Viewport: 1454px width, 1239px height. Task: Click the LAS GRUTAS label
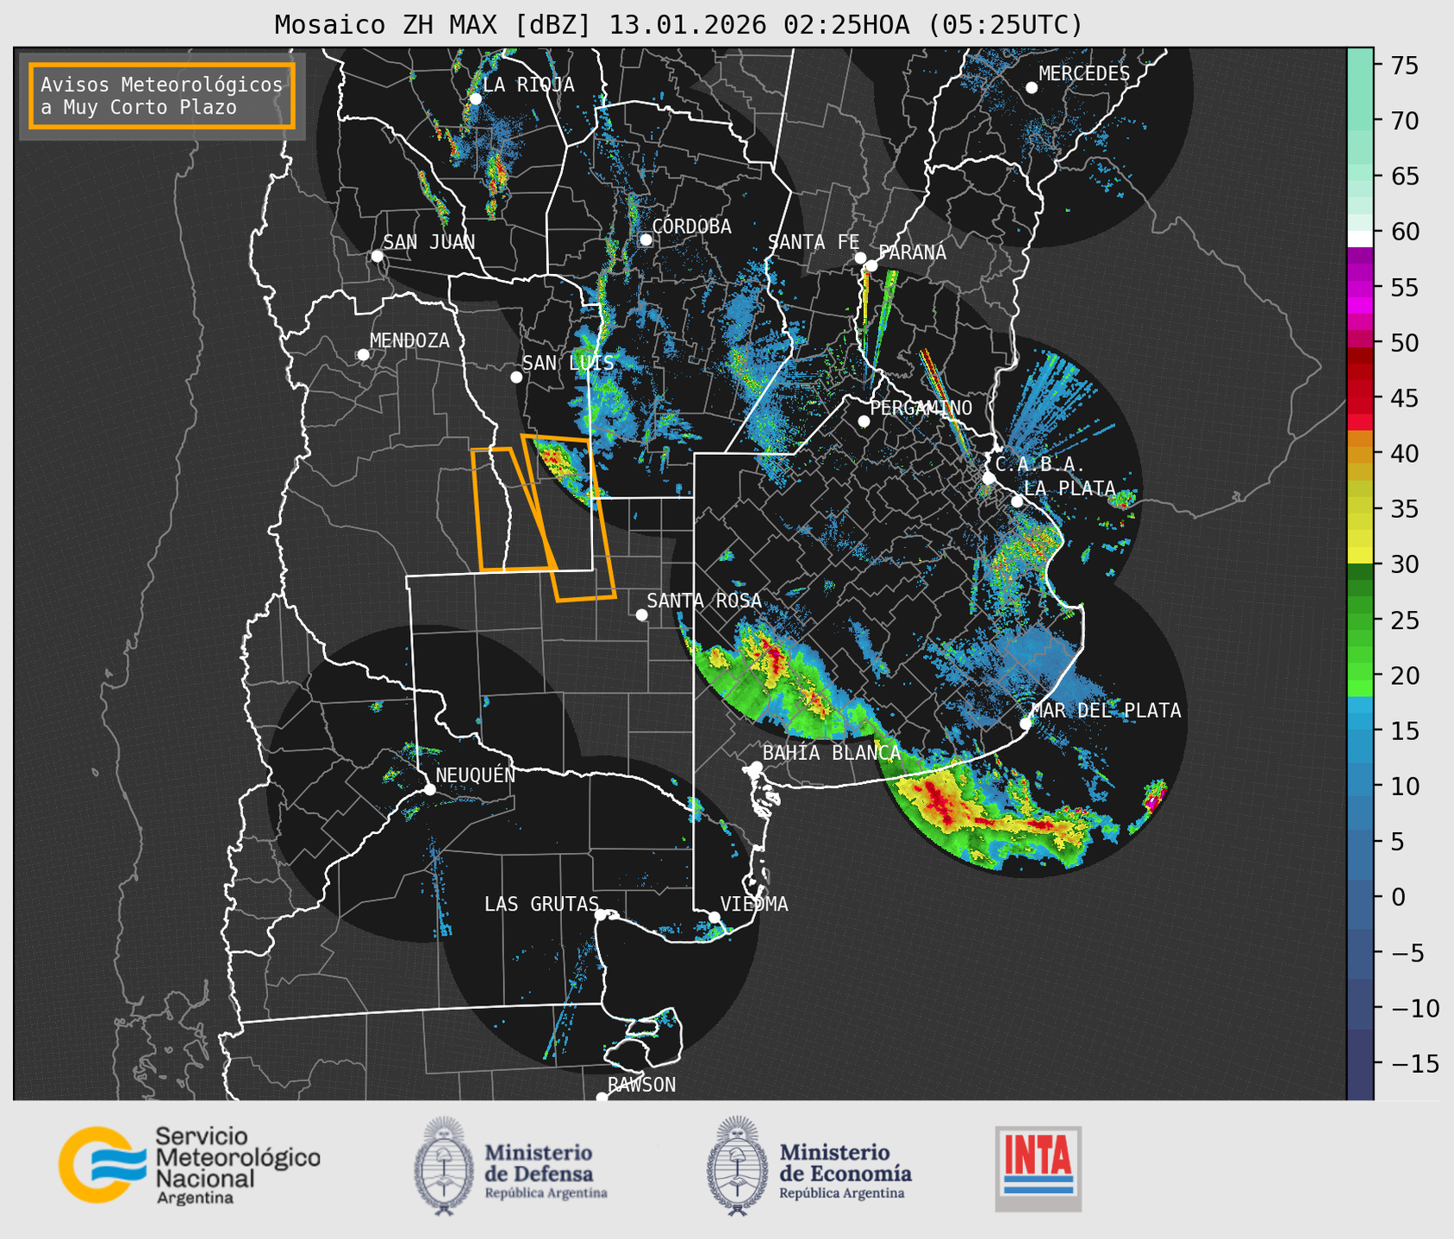click(x=541, y=904)
